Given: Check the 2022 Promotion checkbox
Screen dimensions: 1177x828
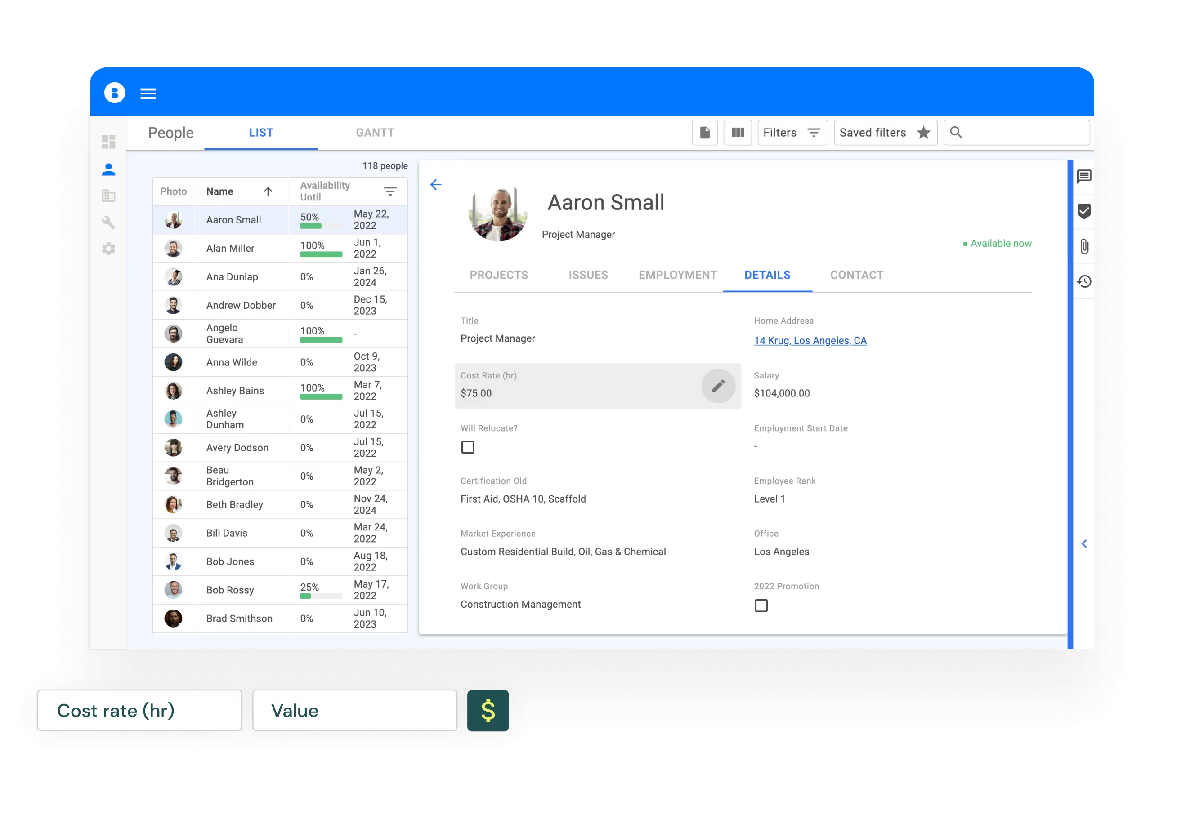Looking at the screenshot, I should 761,605.
